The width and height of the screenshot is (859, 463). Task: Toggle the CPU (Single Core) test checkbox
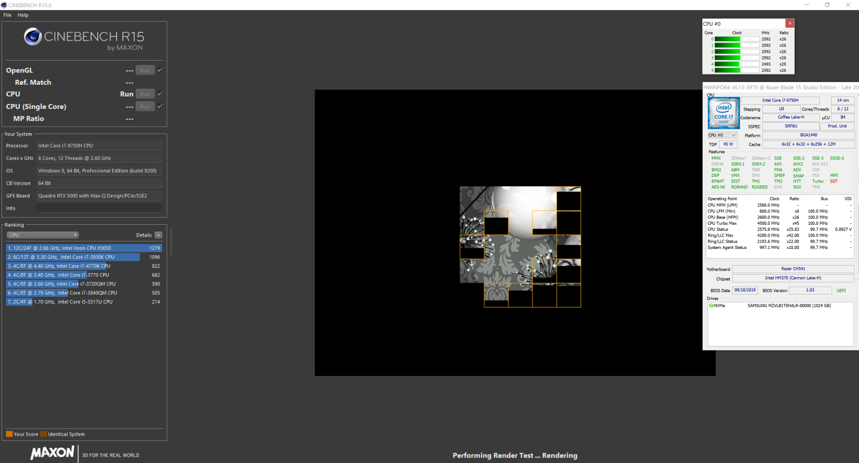tap(160, 106)
